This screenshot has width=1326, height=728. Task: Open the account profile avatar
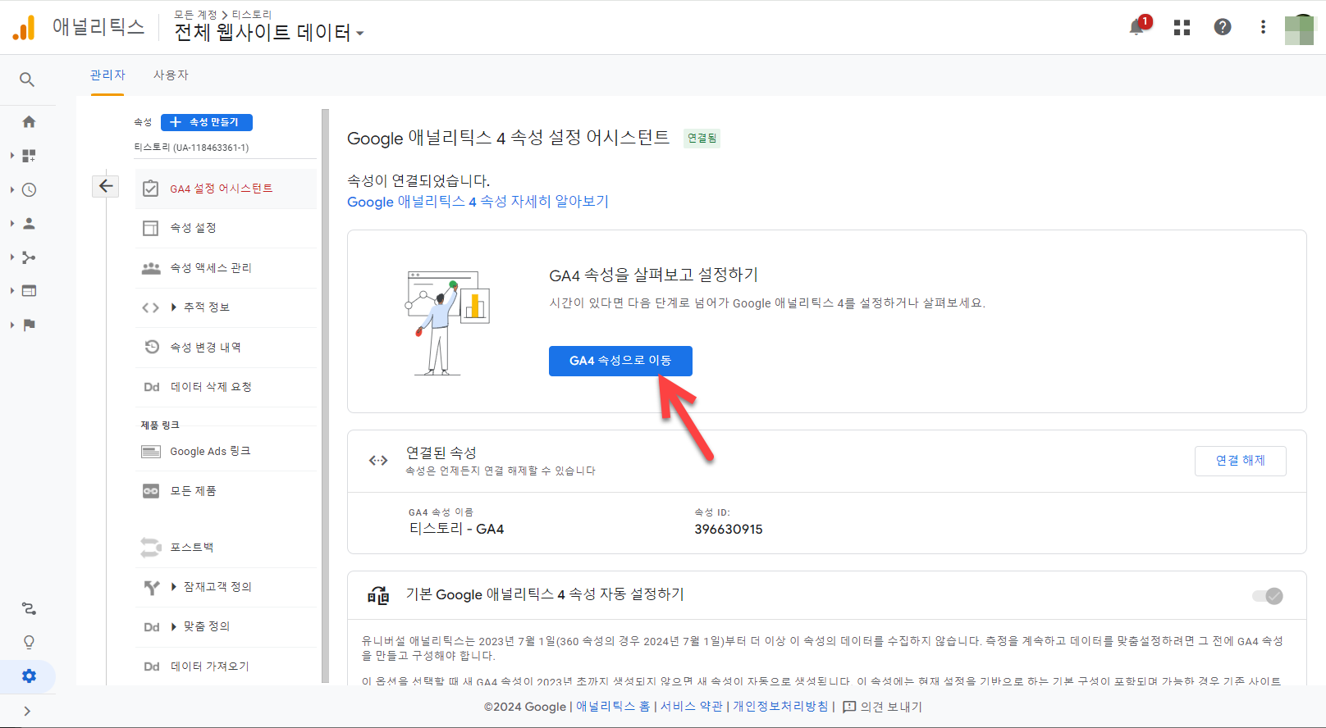(x=1300, y=30)
